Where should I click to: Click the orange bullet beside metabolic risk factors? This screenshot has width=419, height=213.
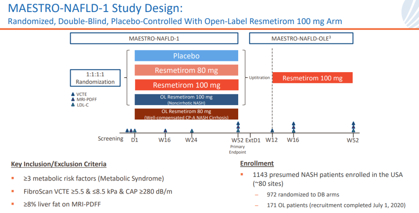(x=13, y=179)
